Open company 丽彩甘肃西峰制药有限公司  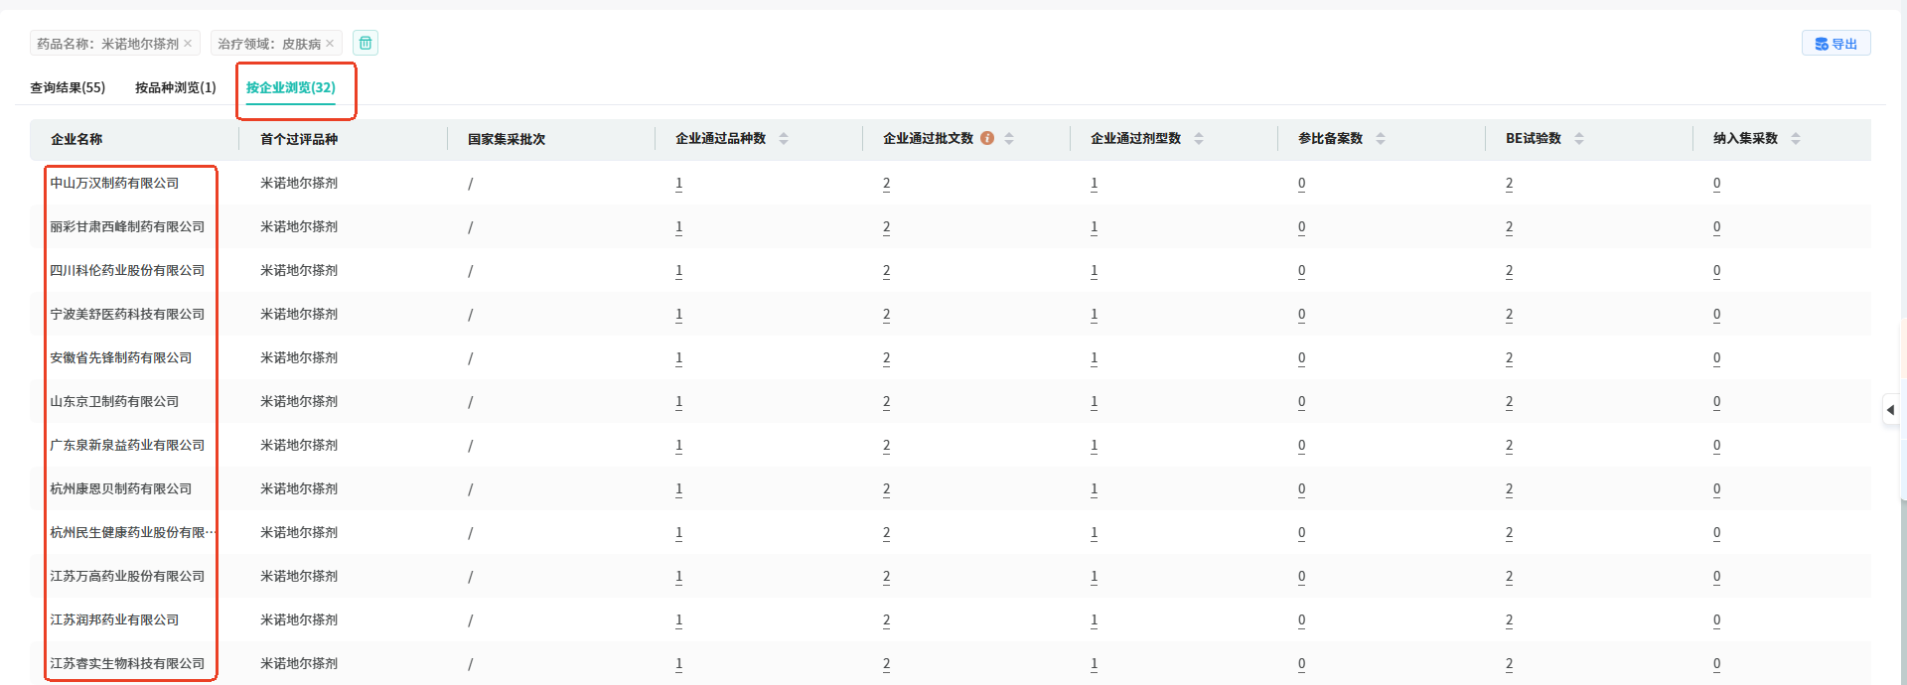point(127,226)
